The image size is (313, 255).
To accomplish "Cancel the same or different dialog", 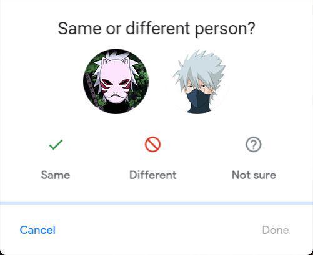I will tap(37, 230).
